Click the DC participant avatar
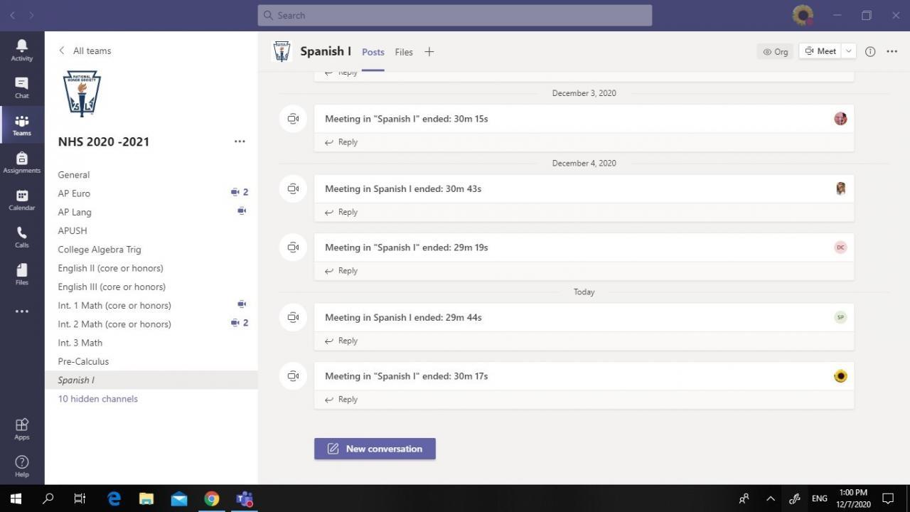 (x=840, y=247)
